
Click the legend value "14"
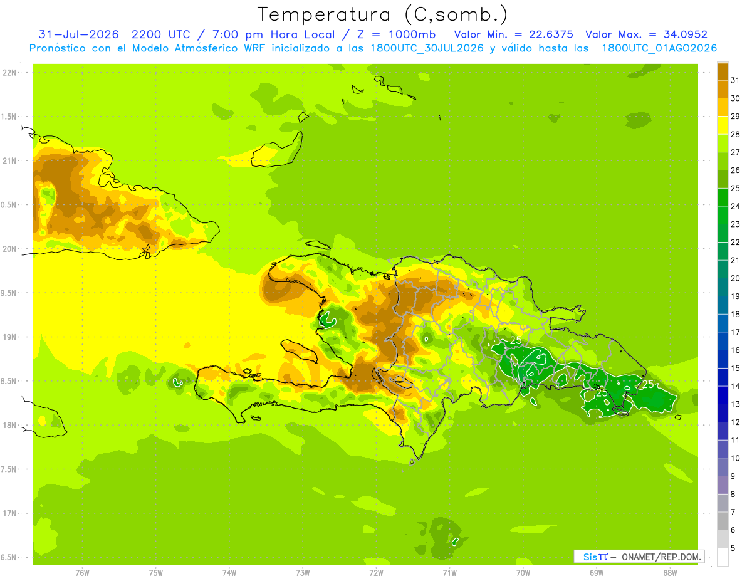coord(736,386)
